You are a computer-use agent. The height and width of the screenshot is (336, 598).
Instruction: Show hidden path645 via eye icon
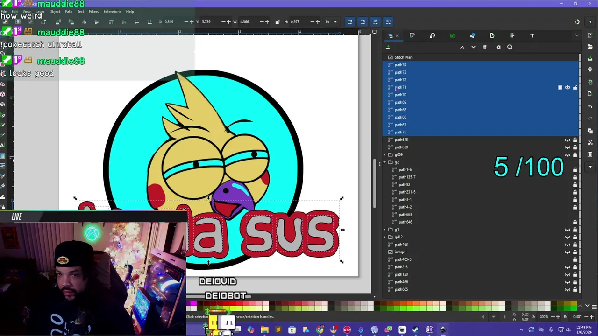568,140
